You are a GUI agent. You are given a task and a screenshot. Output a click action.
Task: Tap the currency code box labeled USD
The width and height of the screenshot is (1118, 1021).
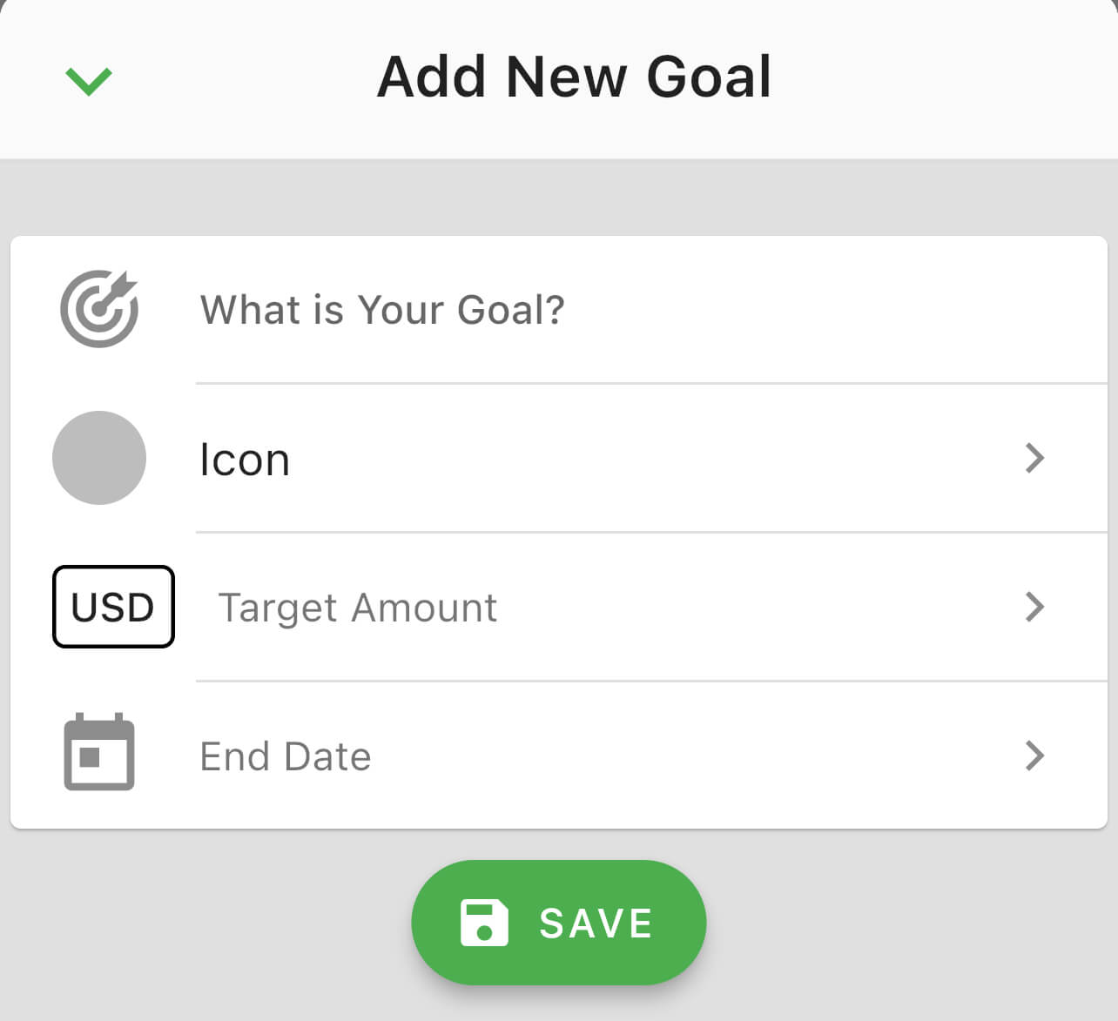(113, 607)
